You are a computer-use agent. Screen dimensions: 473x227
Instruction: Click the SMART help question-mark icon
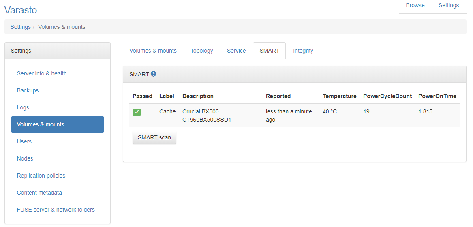tap(154, 74)
